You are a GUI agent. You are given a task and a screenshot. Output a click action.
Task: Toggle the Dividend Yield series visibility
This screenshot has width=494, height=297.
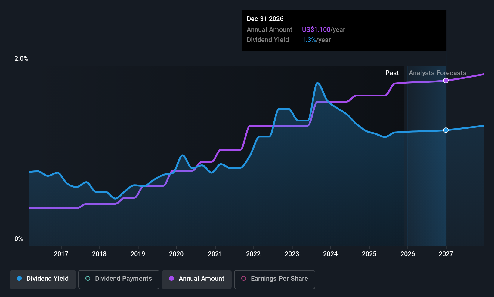42,279
